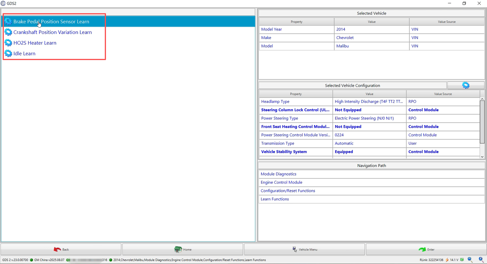This screenshot has height=264, width=487.
Task: Open vehicle configuration via the blue gear button
Action: tap(466, 85)
